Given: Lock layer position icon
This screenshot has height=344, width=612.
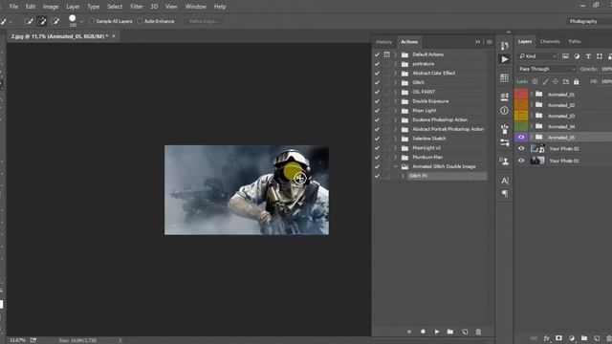Looking at the screenshot, I should pos(556,81).
